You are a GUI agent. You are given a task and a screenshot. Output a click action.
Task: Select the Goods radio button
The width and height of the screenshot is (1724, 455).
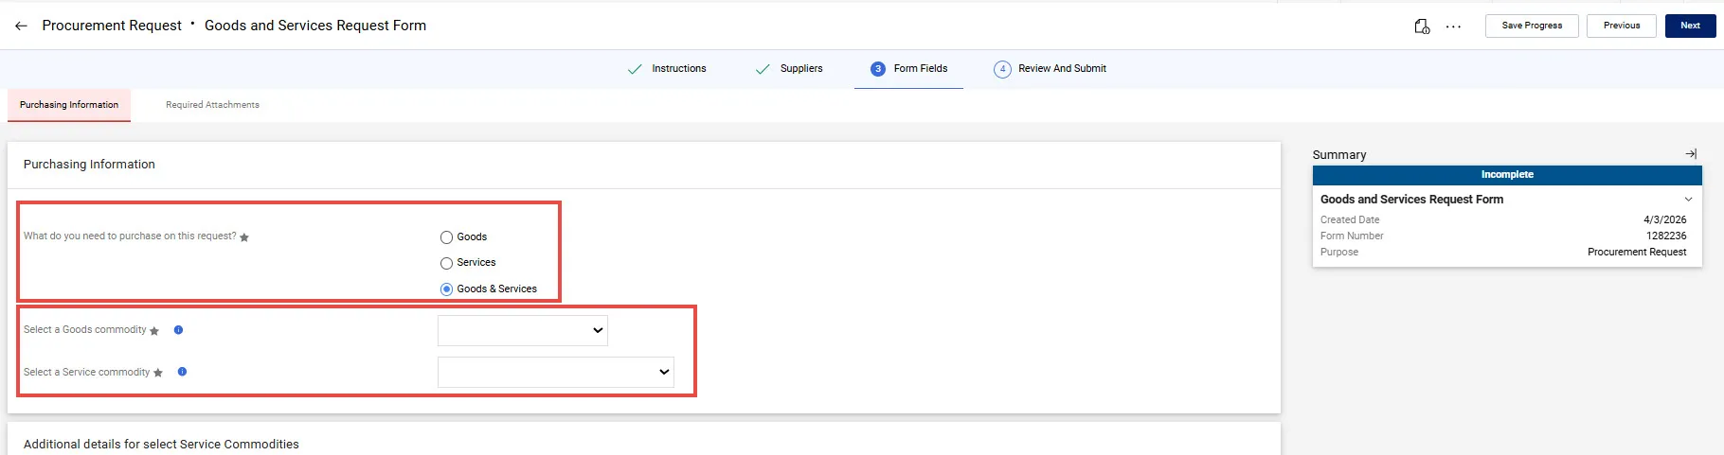click(446, 237)
